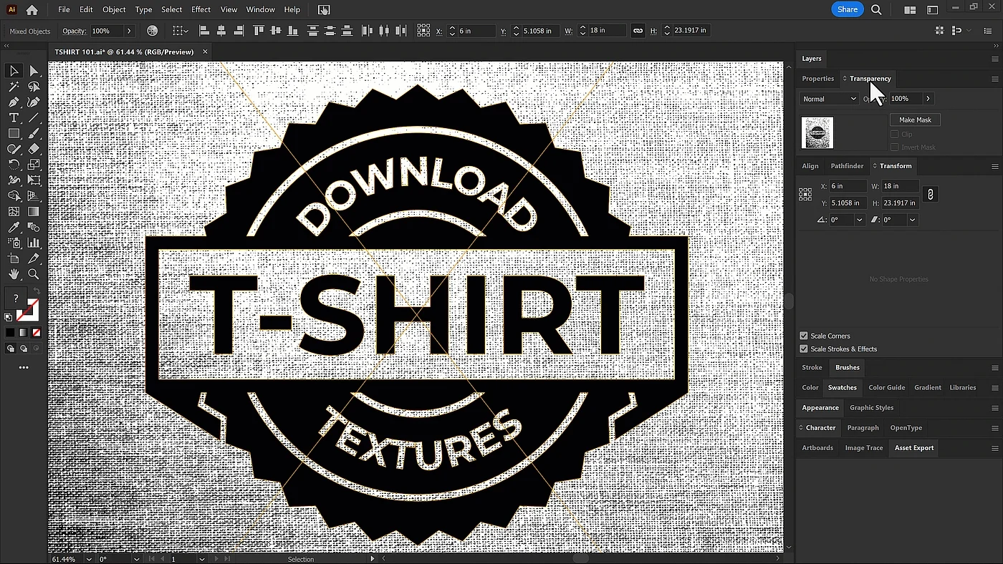This screenshot has width=1003, height=564.
Task: Select the Pen tool
Action: point(14,102)
